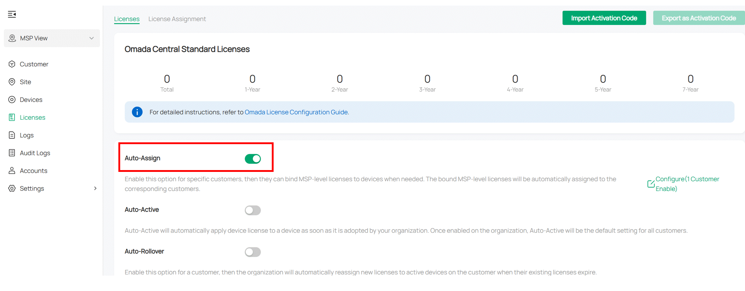Click Omada Central Standard Licenses heading

pos(187,49)
